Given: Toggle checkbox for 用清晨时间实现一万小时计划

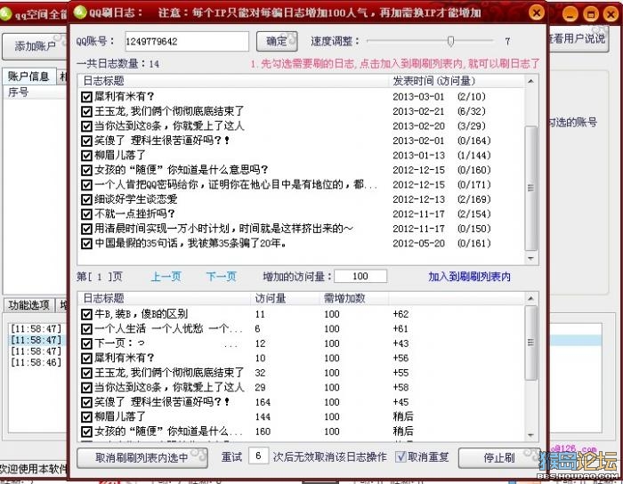Looking at the screenshot, I should tap(86, 229).
